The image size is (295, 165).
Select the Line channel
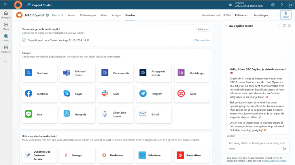pyautogui.click(x=39, y=114)
